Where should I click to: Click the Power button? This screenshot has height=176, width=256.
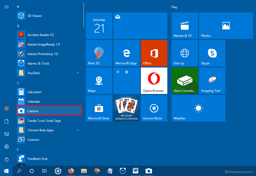6,159
